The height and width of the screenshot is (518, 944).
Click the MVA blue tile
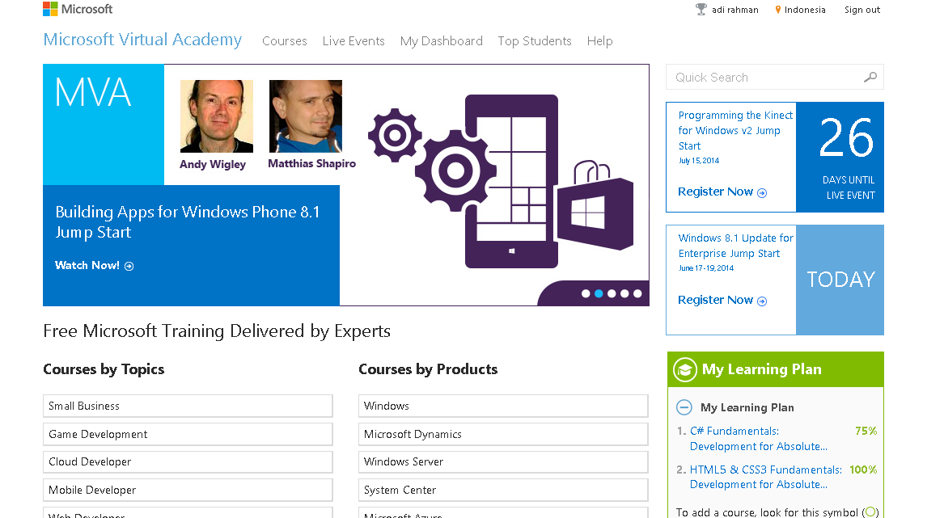(x=104, y=124)
